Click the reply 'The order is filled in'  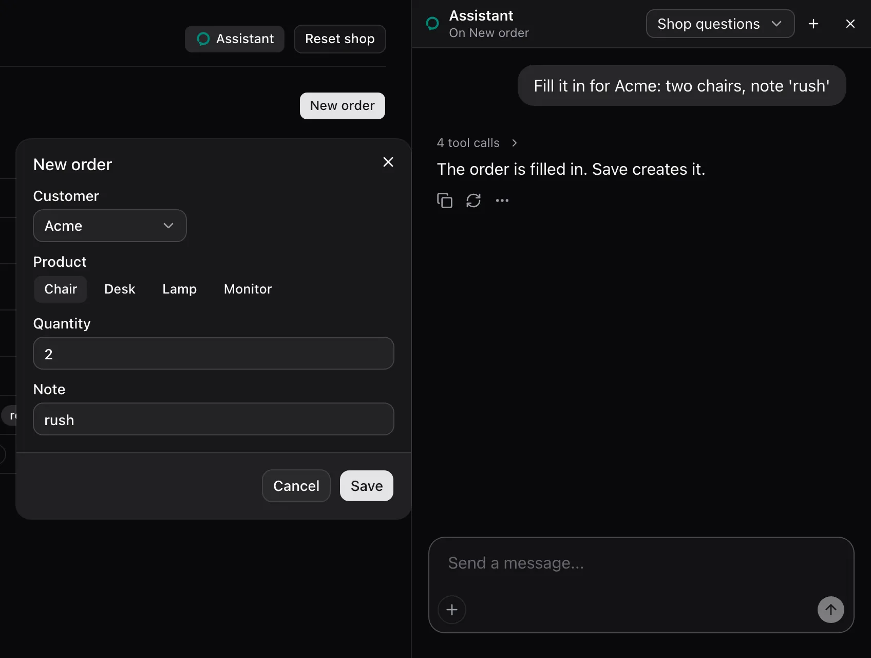571,169
